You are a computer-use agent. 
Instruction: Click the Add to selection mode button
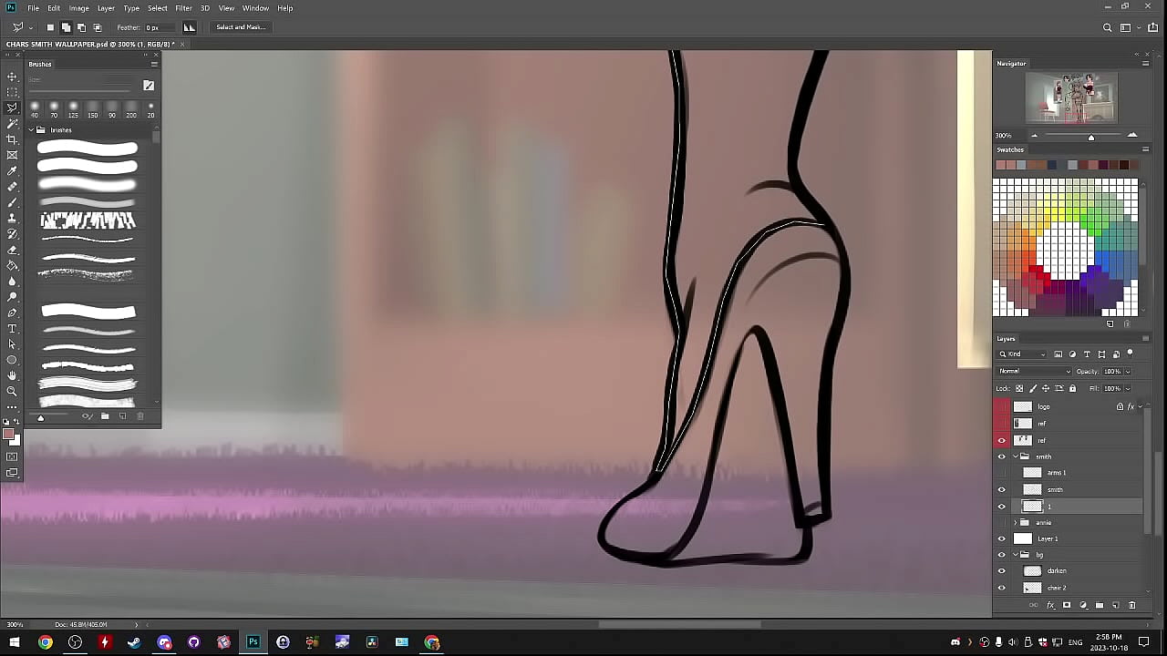pos(66,27)
